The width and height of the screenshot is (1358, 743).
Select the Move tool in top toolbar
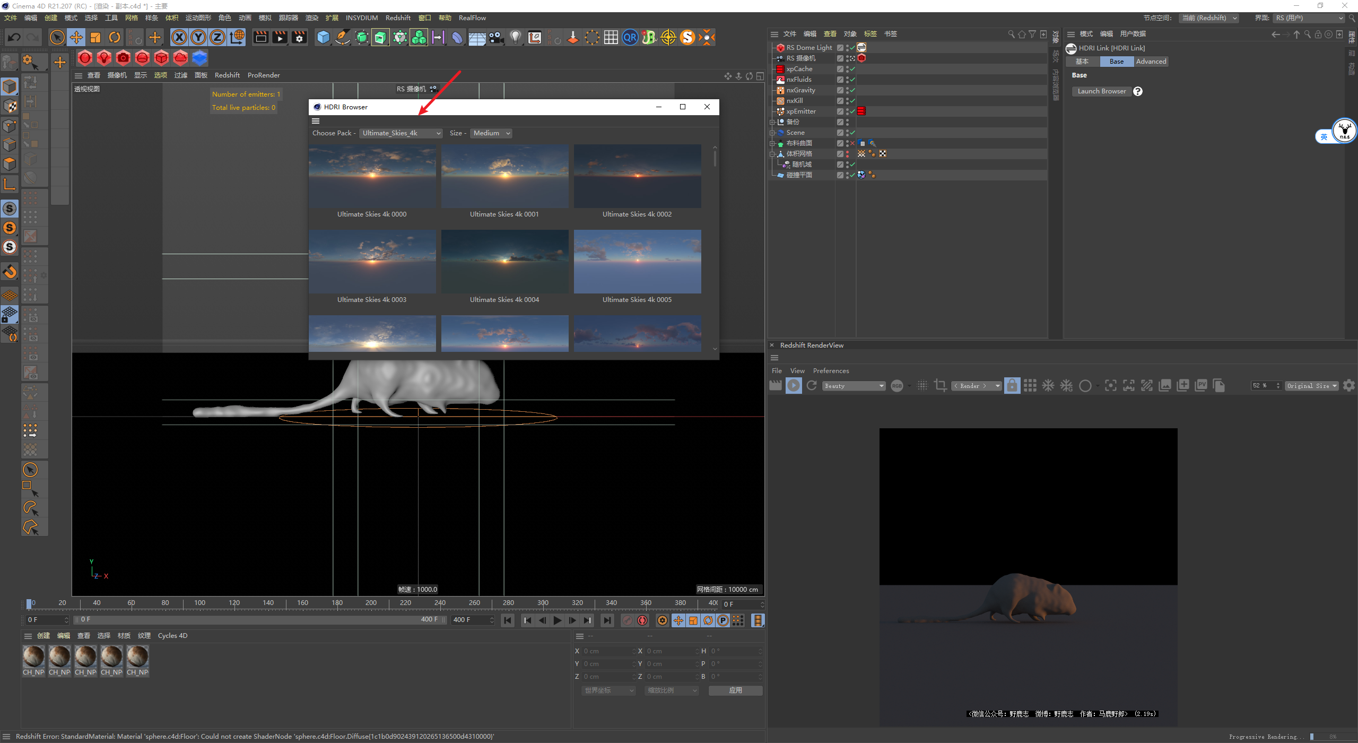76,37
